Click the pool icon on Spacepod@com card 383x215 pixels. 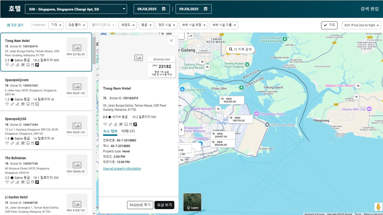click(18, 104)
